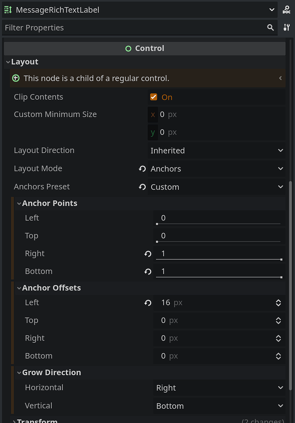Open extra inspector options with the sliders icon
The width and height of the screenshot is (295, 423).
pyautogui.click(x=287, y=27)
